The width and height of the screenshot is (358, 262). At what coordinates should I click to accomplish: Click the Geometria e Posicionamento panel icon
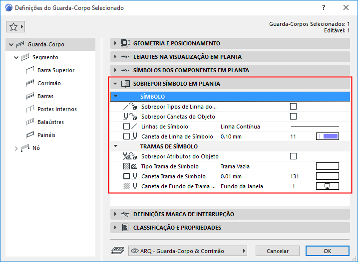[125, 43]
